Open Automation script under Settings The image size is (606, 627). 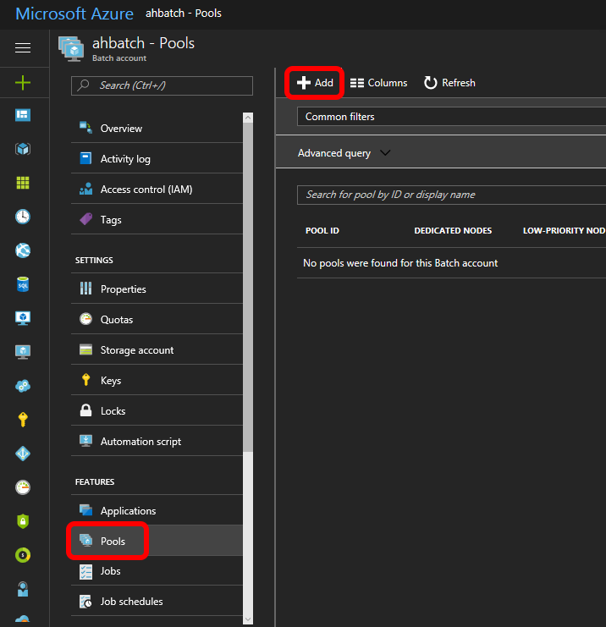[157, 441]
